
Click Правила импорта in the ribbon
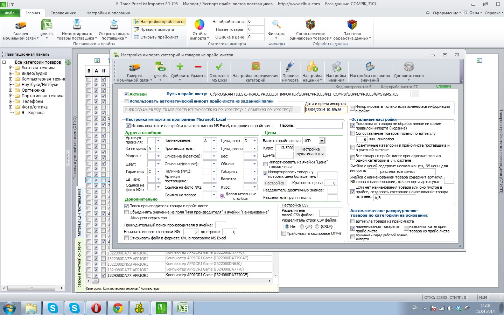(154, 29)
